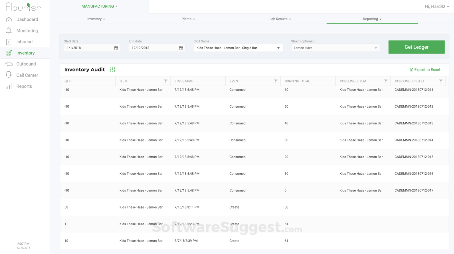Open the MANUFACTURING module dropdown
454x254 pixels.
pos(99,6)
